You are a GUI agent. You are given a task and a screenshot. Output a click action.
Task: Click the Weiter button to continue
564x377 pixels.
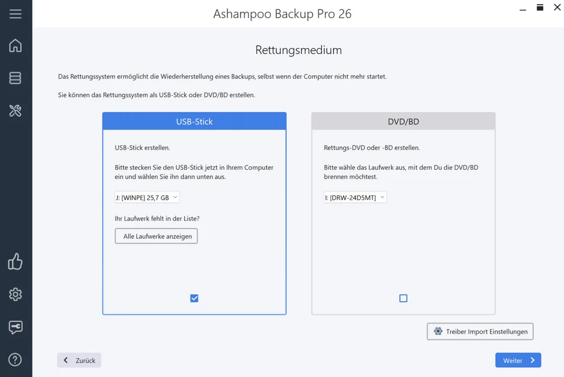pyautogui.click(x=518, y=360)
